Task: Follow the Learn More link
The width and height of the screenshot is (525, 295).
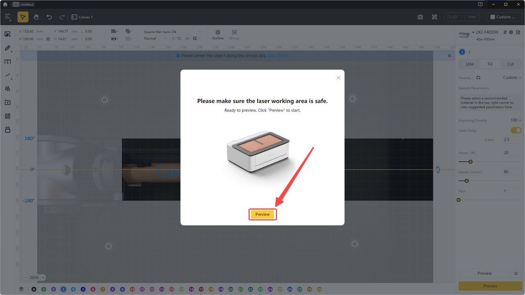Action: click(278, 56)
